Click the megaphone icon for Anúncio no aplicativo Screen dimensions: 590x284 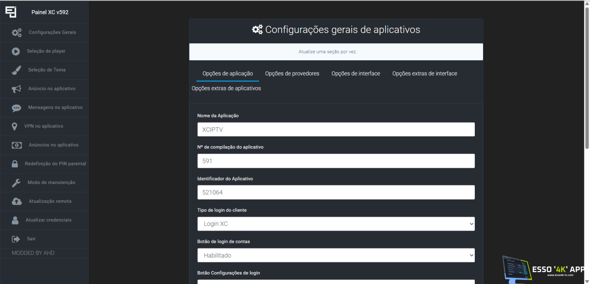pyautogui.click(x=17, y=89)
